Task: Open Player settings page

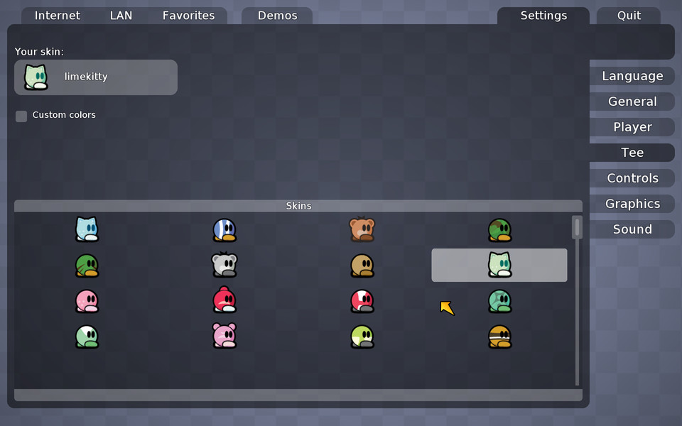Action: point(632,127)
